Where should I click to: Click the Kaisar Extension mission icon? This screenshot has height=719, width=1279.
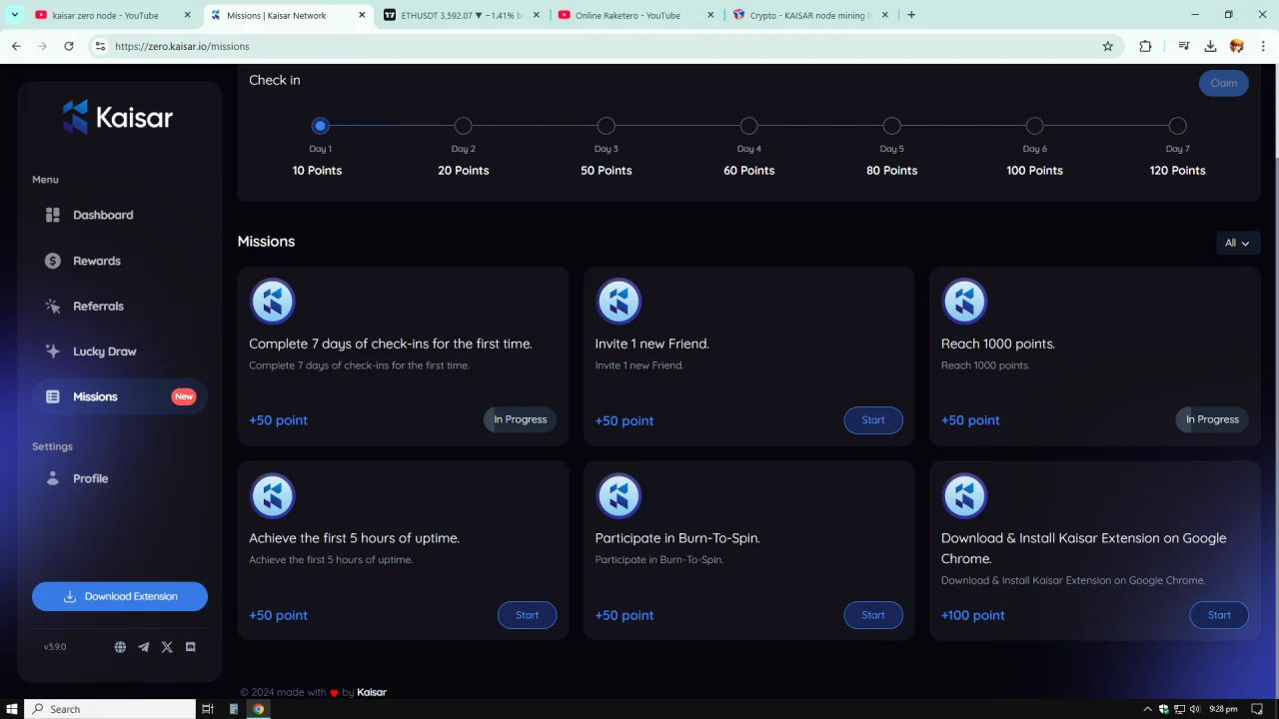point(964,495)
